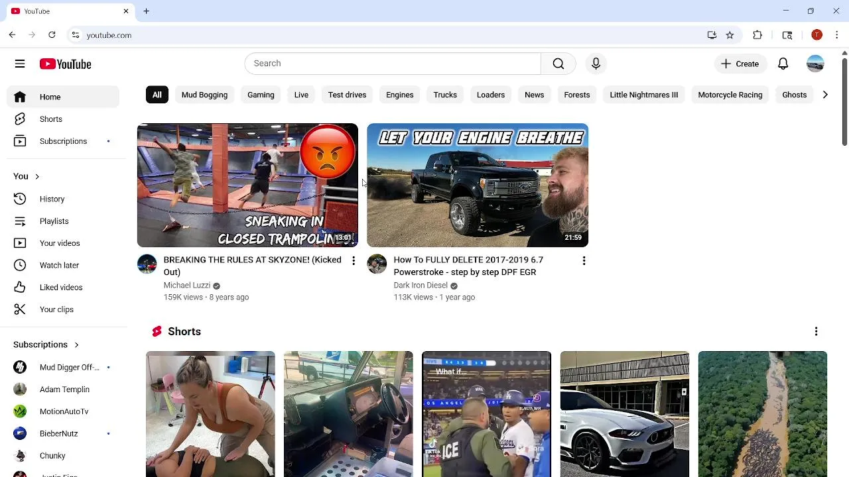Image resolution: width=849 pixels, height=477 pixels.
Task: Click the Create button
Action: pos(740,64)
